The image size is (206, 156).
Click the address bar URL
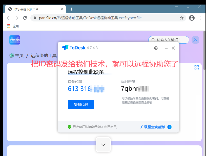90,18
